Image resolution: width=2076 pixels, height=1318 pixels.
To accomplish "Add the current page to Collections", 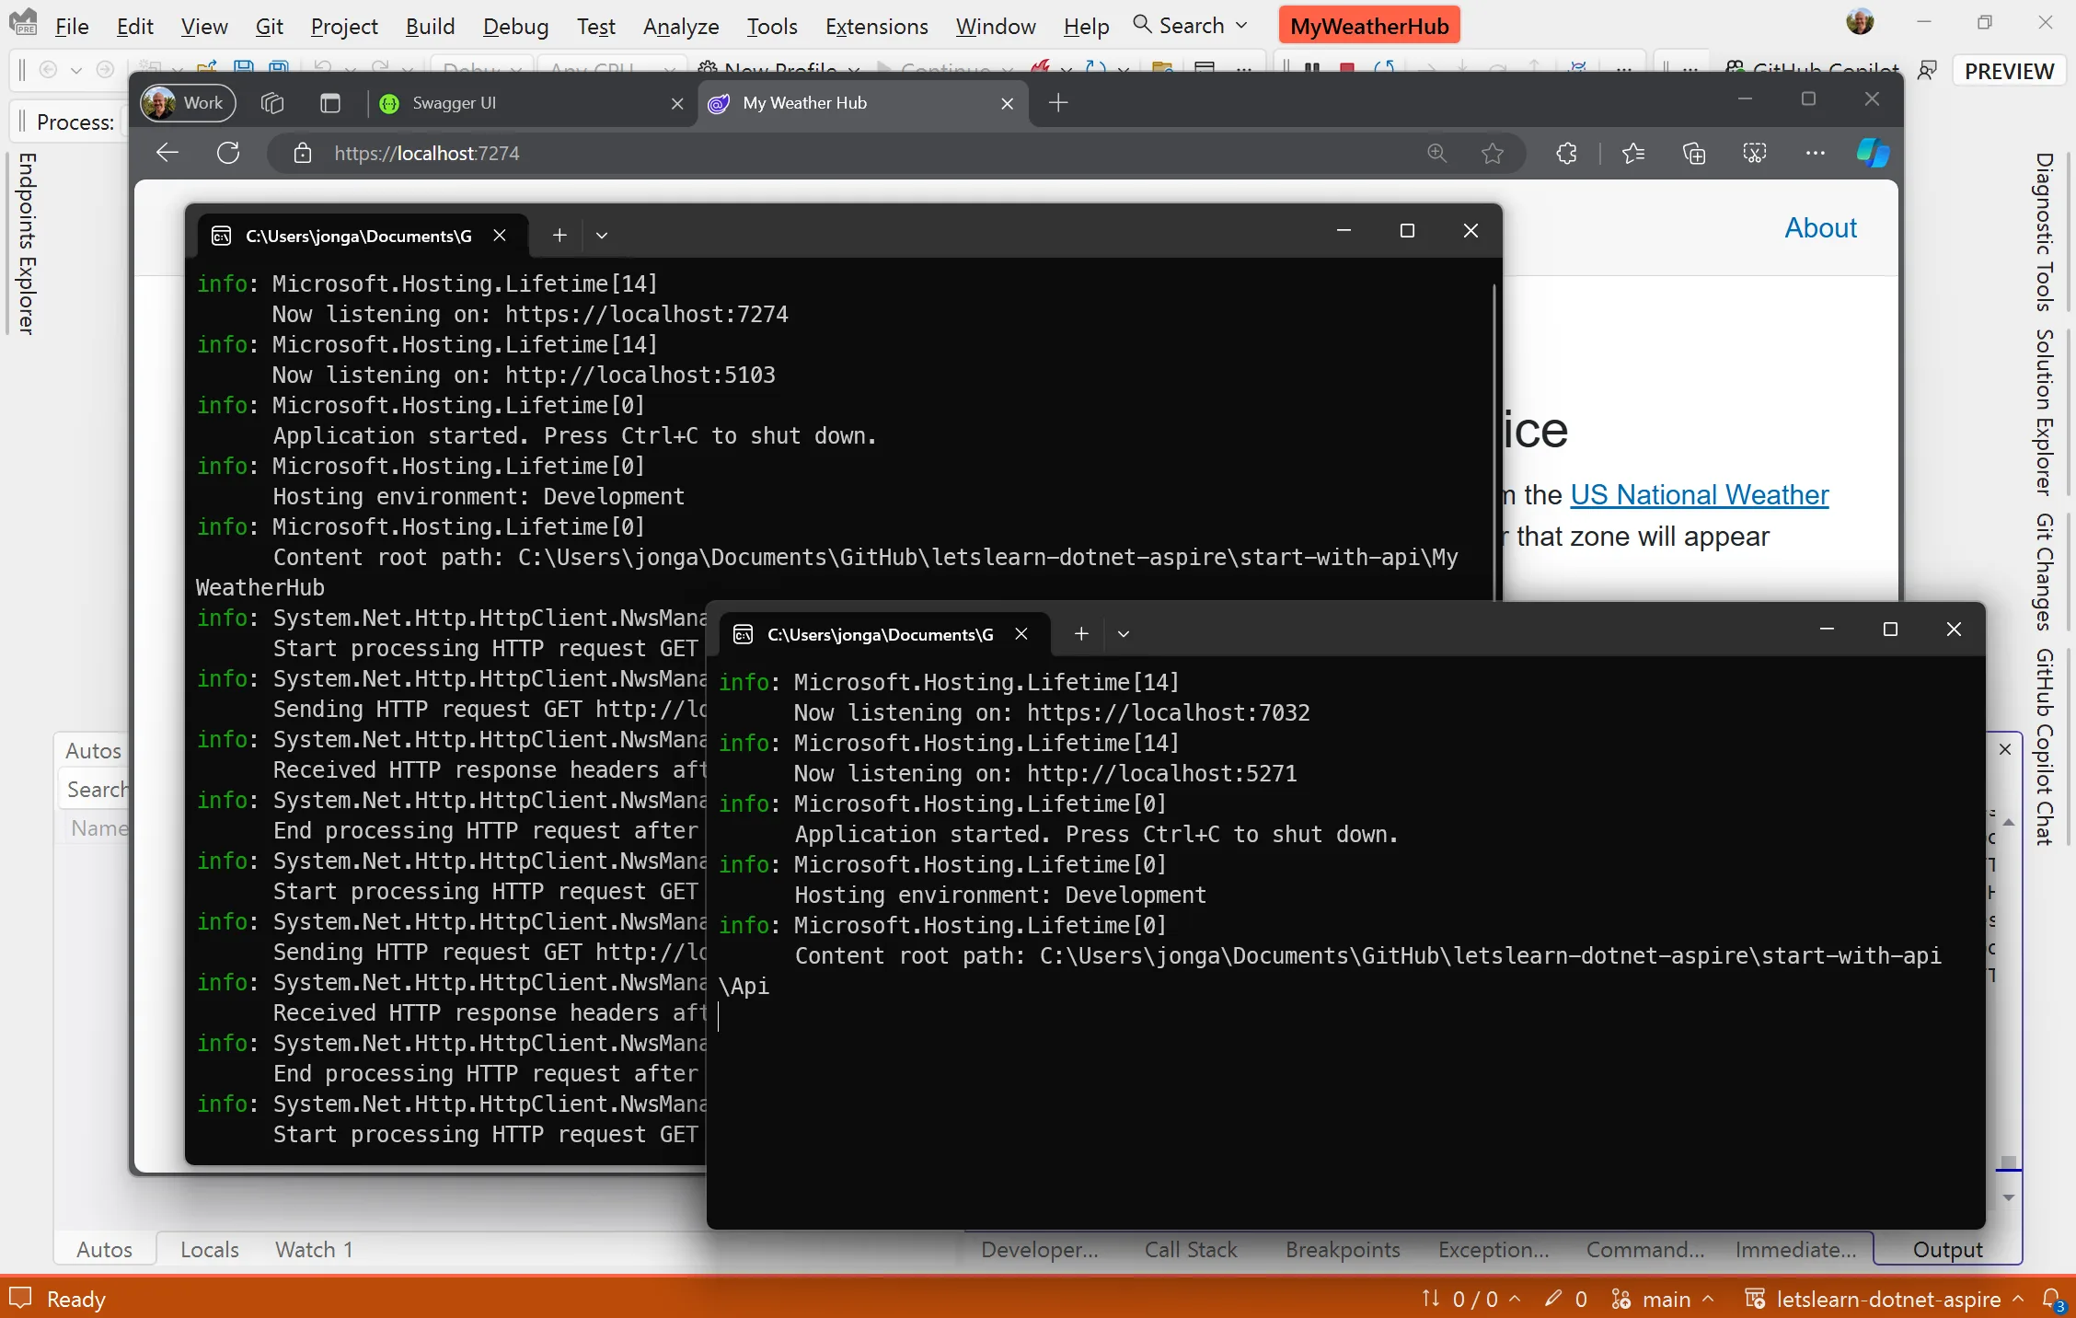I will (1695, 153).
